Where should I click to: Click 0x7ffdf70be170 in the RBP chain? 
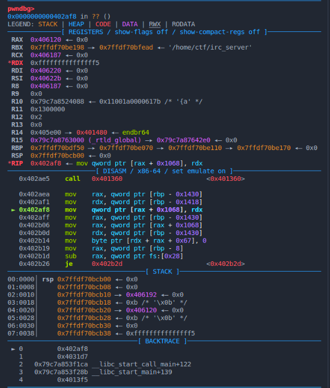264,148
